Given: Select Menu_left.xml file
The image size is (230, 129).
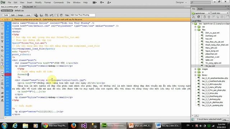Looking at the screenshot, I should point(211,48).
